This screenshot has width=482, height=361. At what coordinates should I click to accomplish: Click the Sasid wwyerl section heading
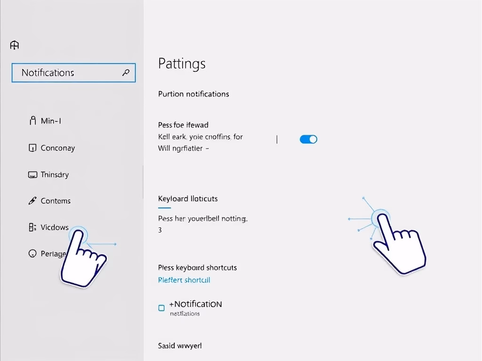click(x=180, y=346)
